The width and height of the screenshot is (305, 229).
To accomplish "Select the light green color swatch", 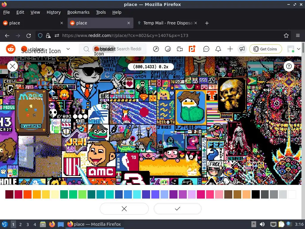I will tap(82, 194).
